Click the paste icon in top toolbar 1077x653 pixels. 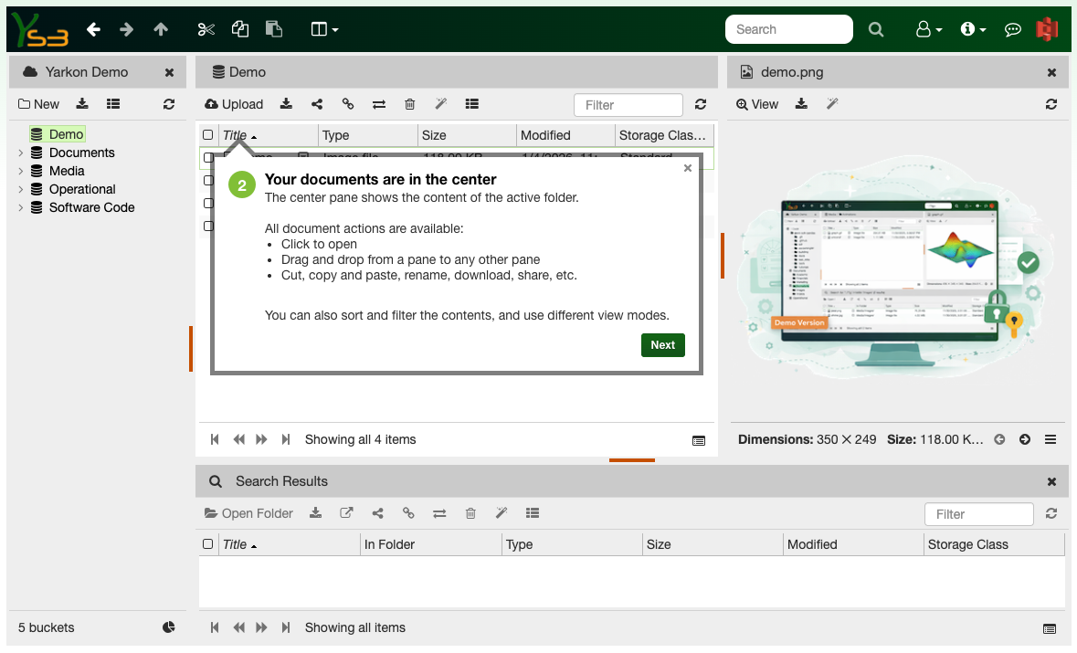274,29
